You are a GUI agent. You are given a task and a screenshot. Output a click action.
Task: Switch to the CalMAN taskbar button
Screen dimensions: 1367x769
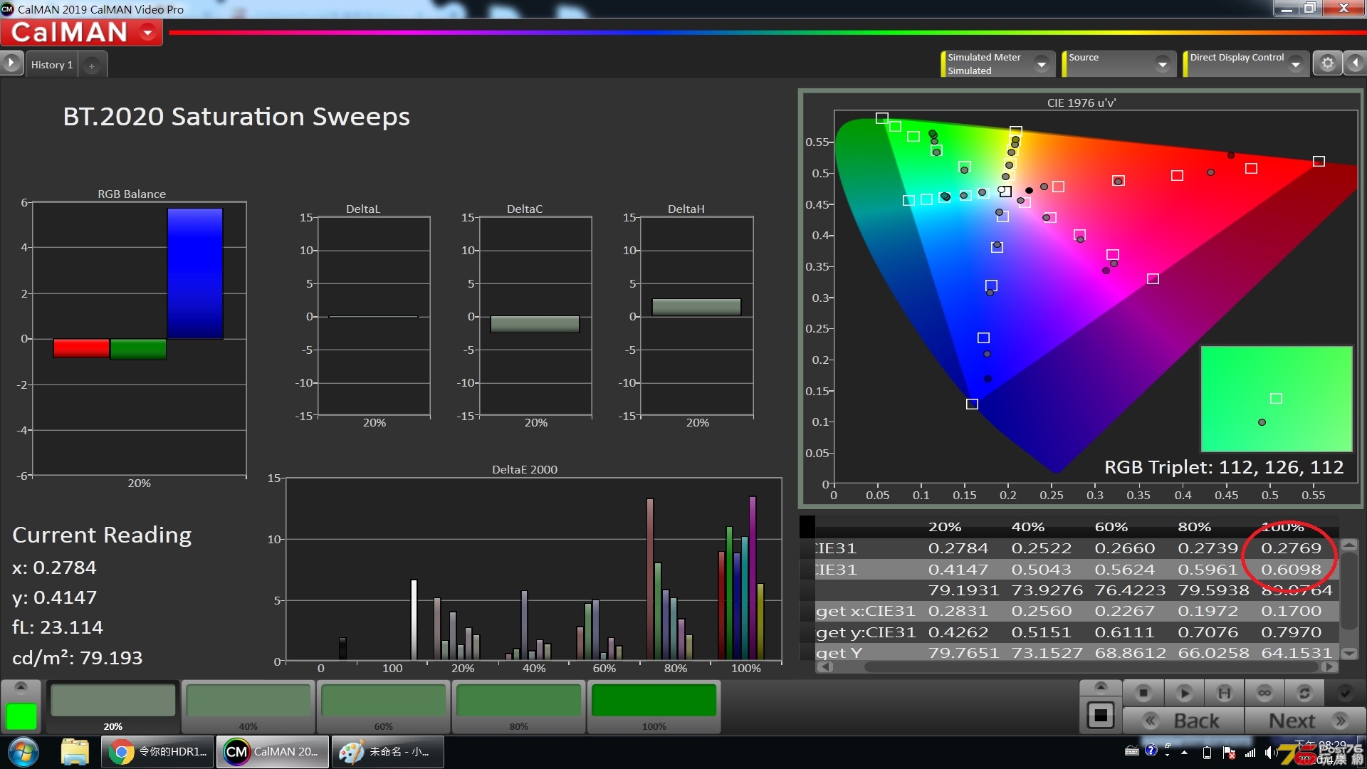[x=273, y=752]
